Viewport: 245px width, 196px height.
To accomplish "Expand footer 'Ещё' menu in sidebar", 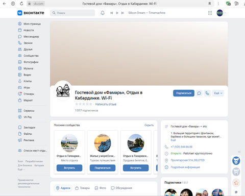I will click(21, 169).
